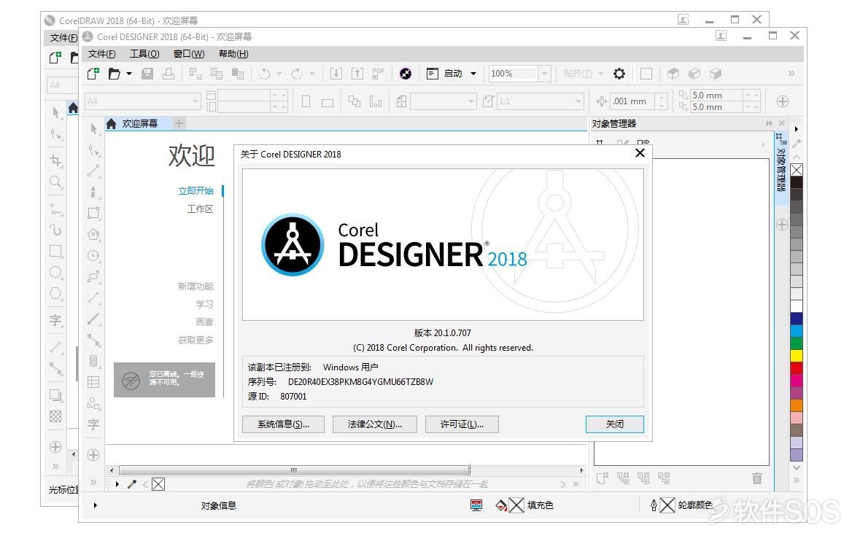Click the 法律公文(N)... button
852x533 pixels.
(x=375, y=424)
